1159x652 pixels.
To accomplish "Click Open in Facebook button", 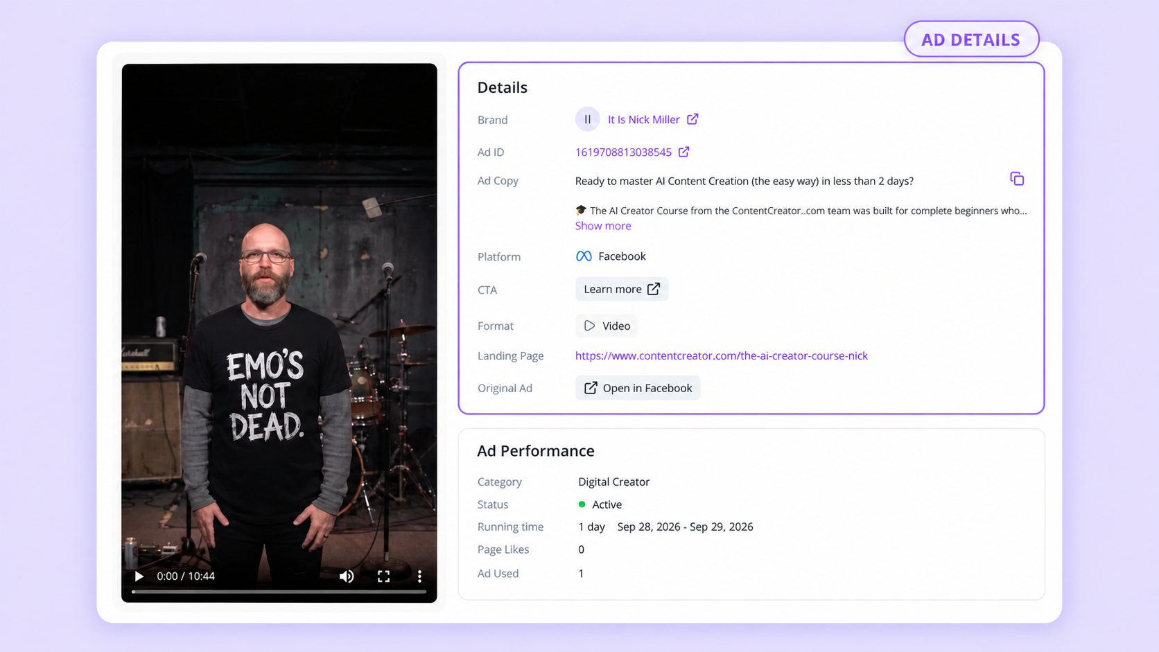I will (x=638, y=388).
